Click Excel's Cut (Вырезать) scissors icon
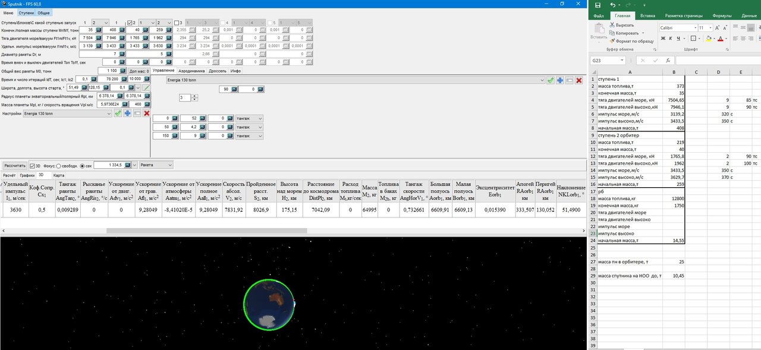The image size is (761, 350). coord(612,25)
